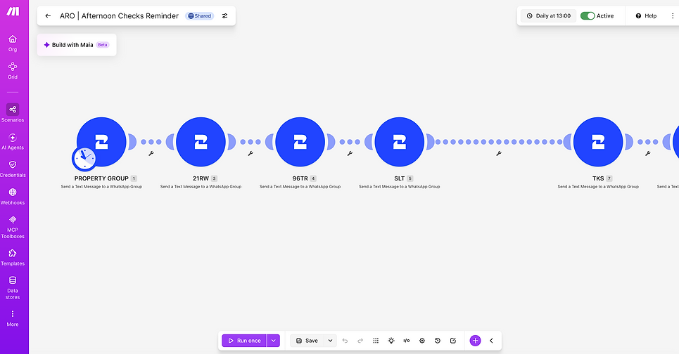Open Data stores section
Viewport: 679px width, 354px height.
[13, 288]
